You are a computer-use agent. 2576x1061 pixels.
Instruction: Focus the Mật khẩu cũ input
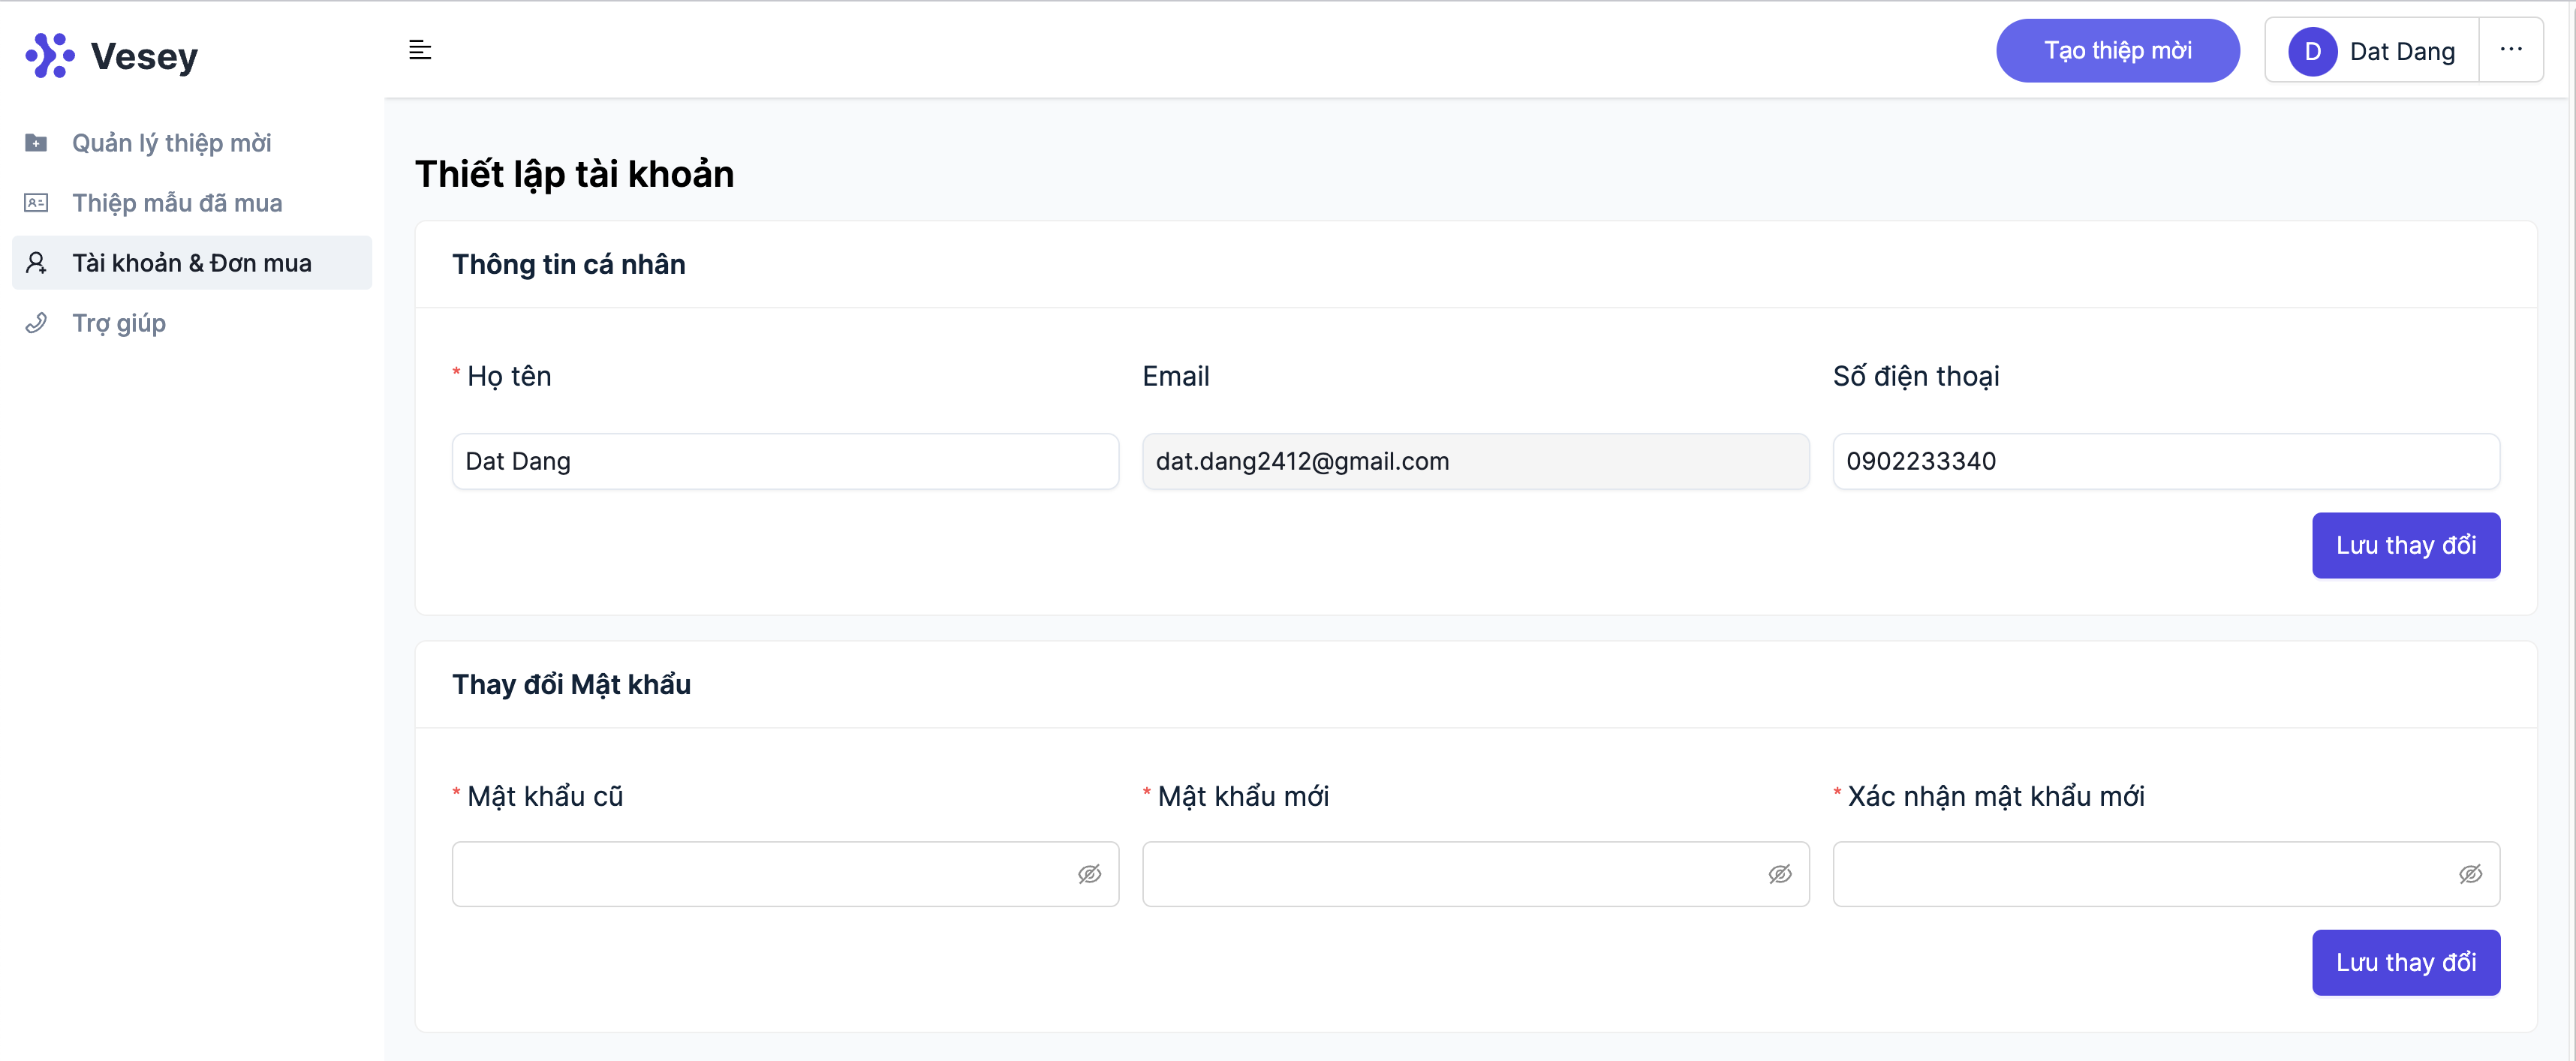(x=785, y=874)
